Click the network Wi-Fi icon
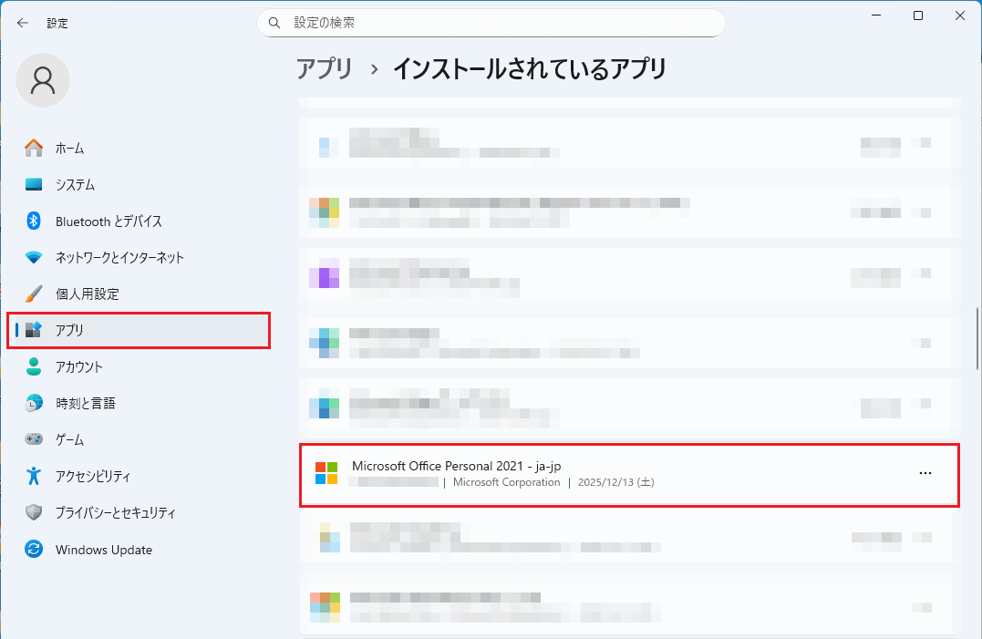The height and width of the screenshot is (639, 982). (34, 257)
